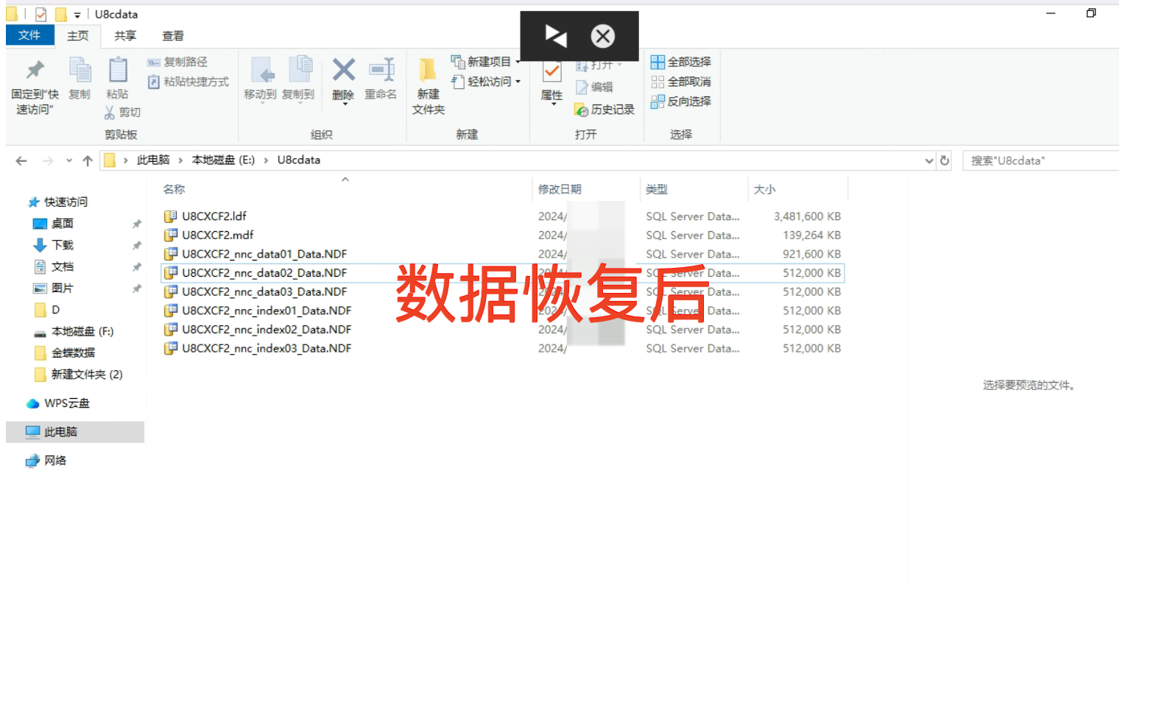
Task: Click the Delete X icon
Action: coord(344,71)
